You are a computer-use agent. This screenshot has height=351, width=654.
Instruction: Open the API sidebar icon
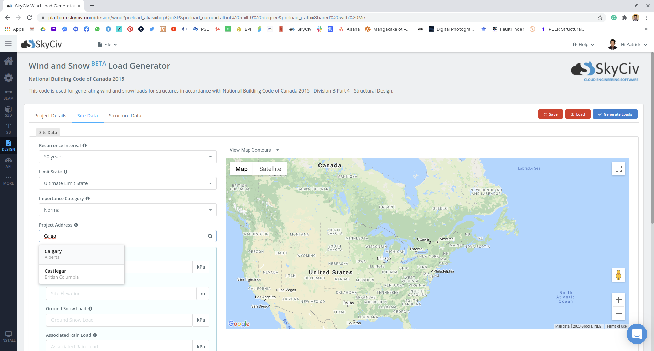[9, 163]
